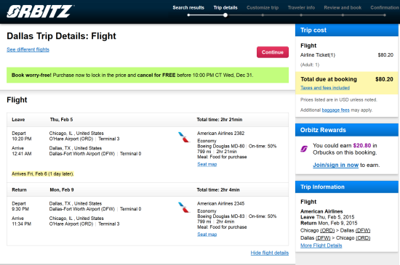The width and height of the screenshot is (400, 265).
Task: Click the Customize trip progress step
Action: pyautogui.click(x=263, y=8)
